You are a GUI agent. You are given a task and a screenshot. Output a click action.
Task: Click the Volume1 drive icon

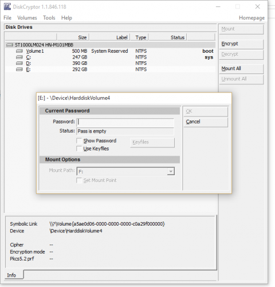pyautogui.click(x=19, y=51)
